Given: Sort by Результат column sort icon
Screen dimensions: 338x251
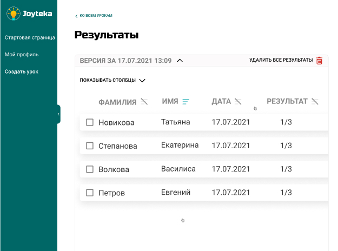Looking at the screenshot, I should 315,101.
